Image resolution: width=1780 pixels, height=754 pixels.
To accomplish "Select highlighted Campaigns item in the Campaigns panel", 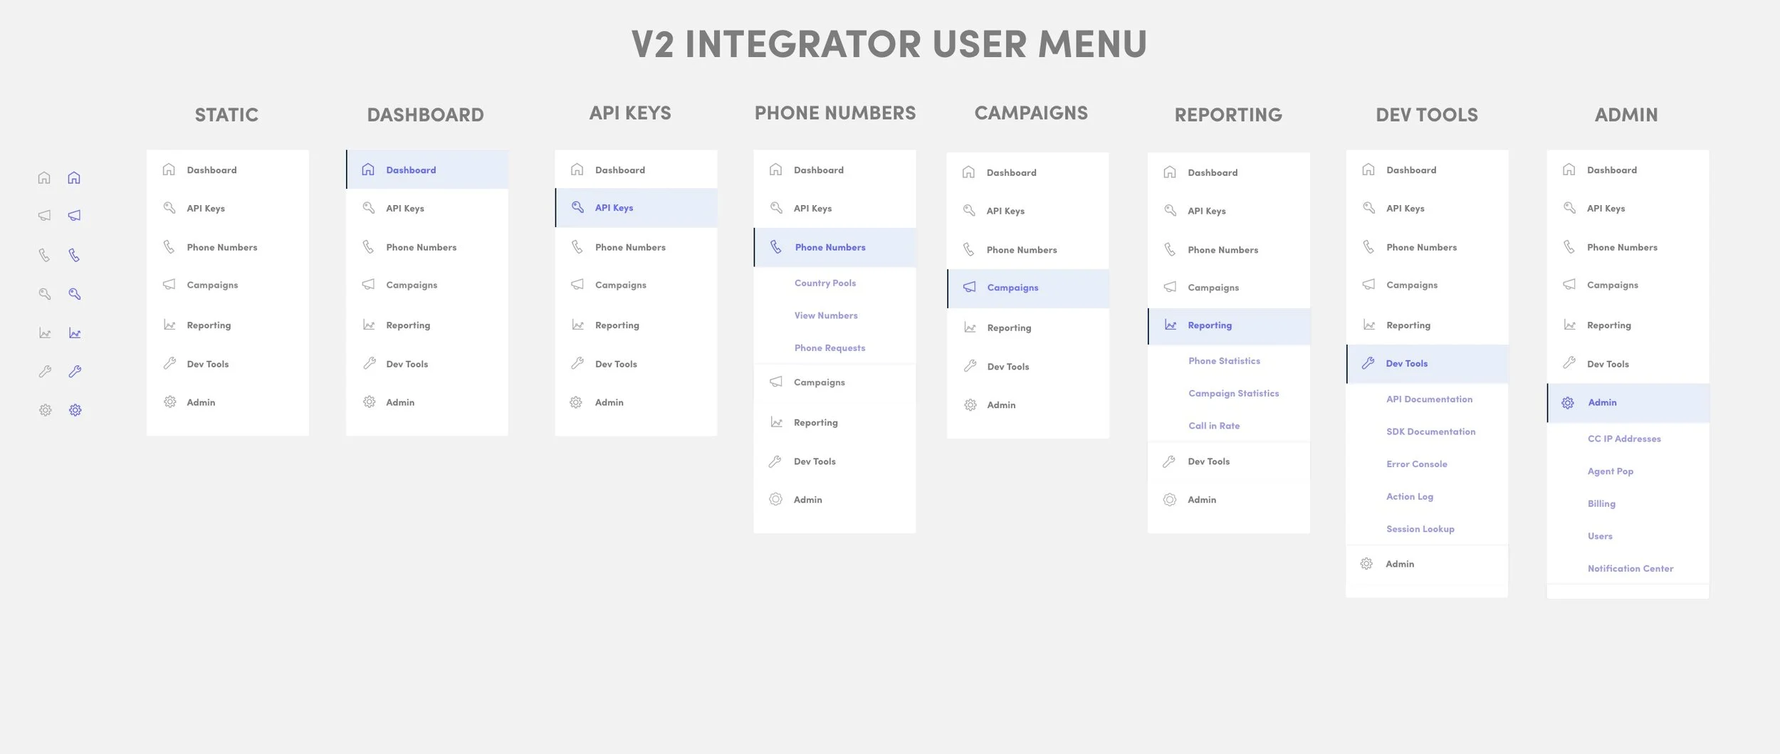I will click(1027, 288).
